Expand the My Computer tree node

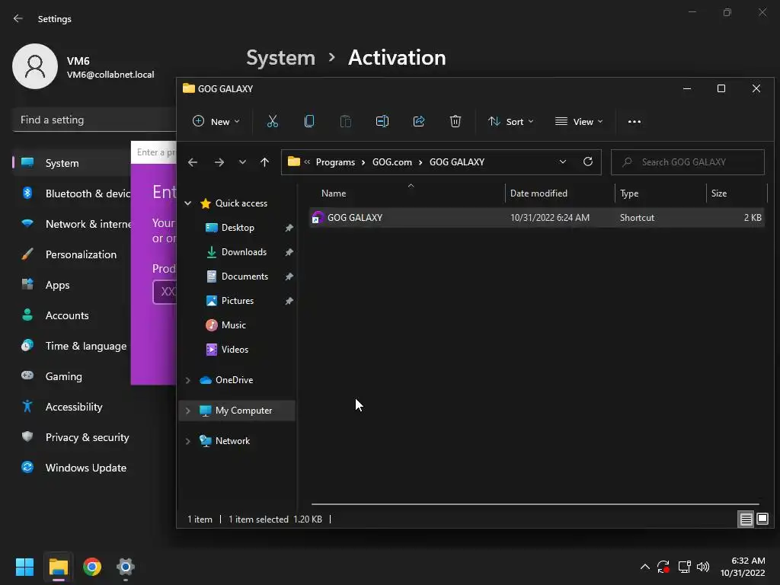coord(188,411)
